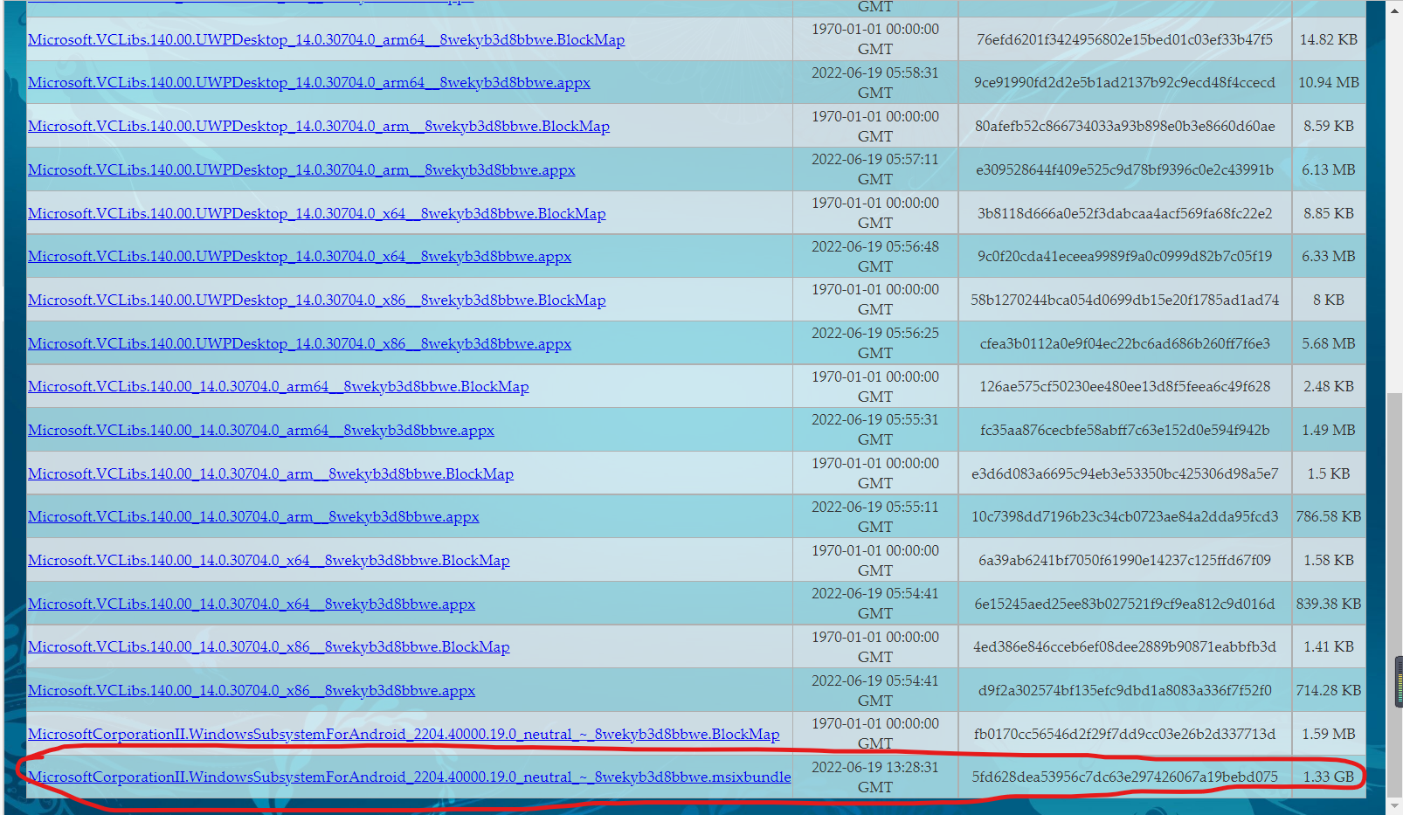This screenshot has width=1403, height=815.
Task: Open VCLibs UWPDesktop arm64 BlockMap link
Action: pos(327,39)
